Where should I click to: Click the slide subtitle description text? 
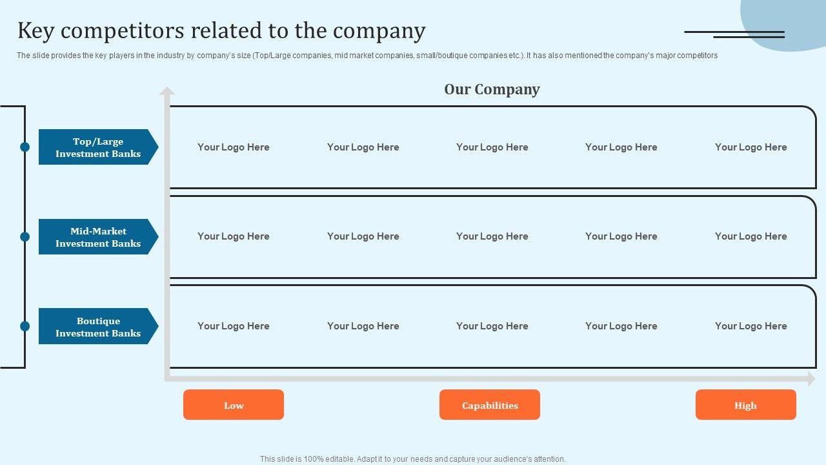coord(367,56)
